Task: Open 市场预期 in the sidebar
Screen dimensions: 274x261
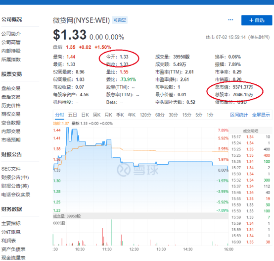Action: coord(11,140)
